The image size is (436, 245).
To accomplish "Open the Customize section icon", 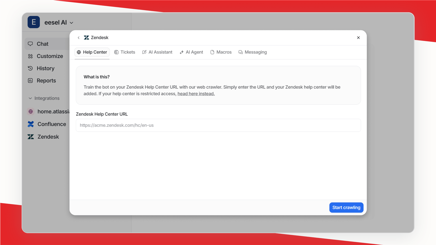I will point(30,56).
